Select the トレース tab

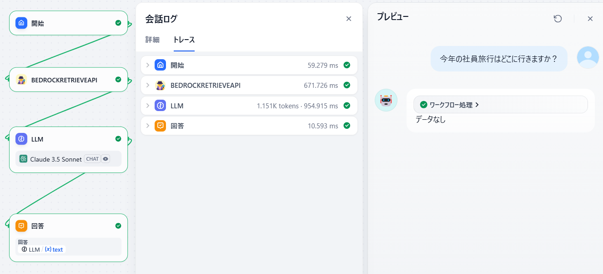click(184, 40)
